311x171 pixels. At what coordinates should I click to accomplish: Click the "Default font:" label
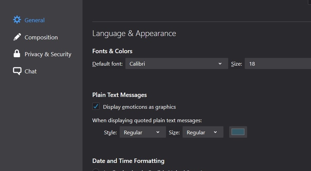tap(107, 64)
